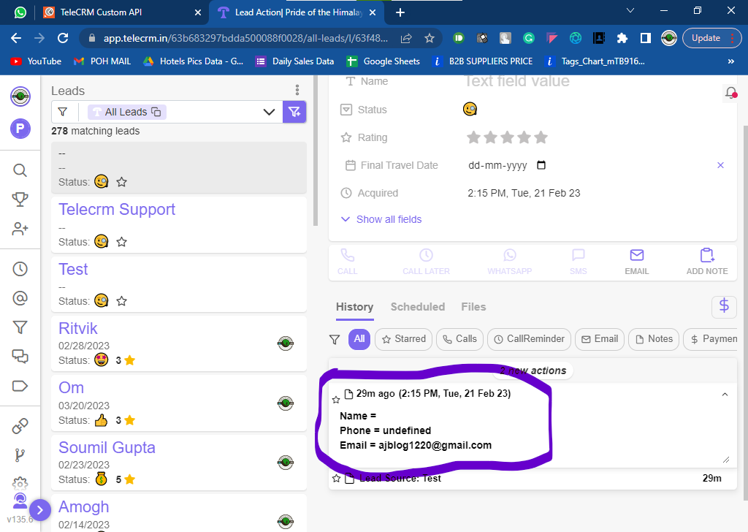Open Chrome tab search chevron

click(630, 10)
